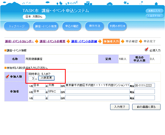Click the ログアウト button
Image resolution: width=165 pixels, height=135 pixels.
click(x=155, y=16)
